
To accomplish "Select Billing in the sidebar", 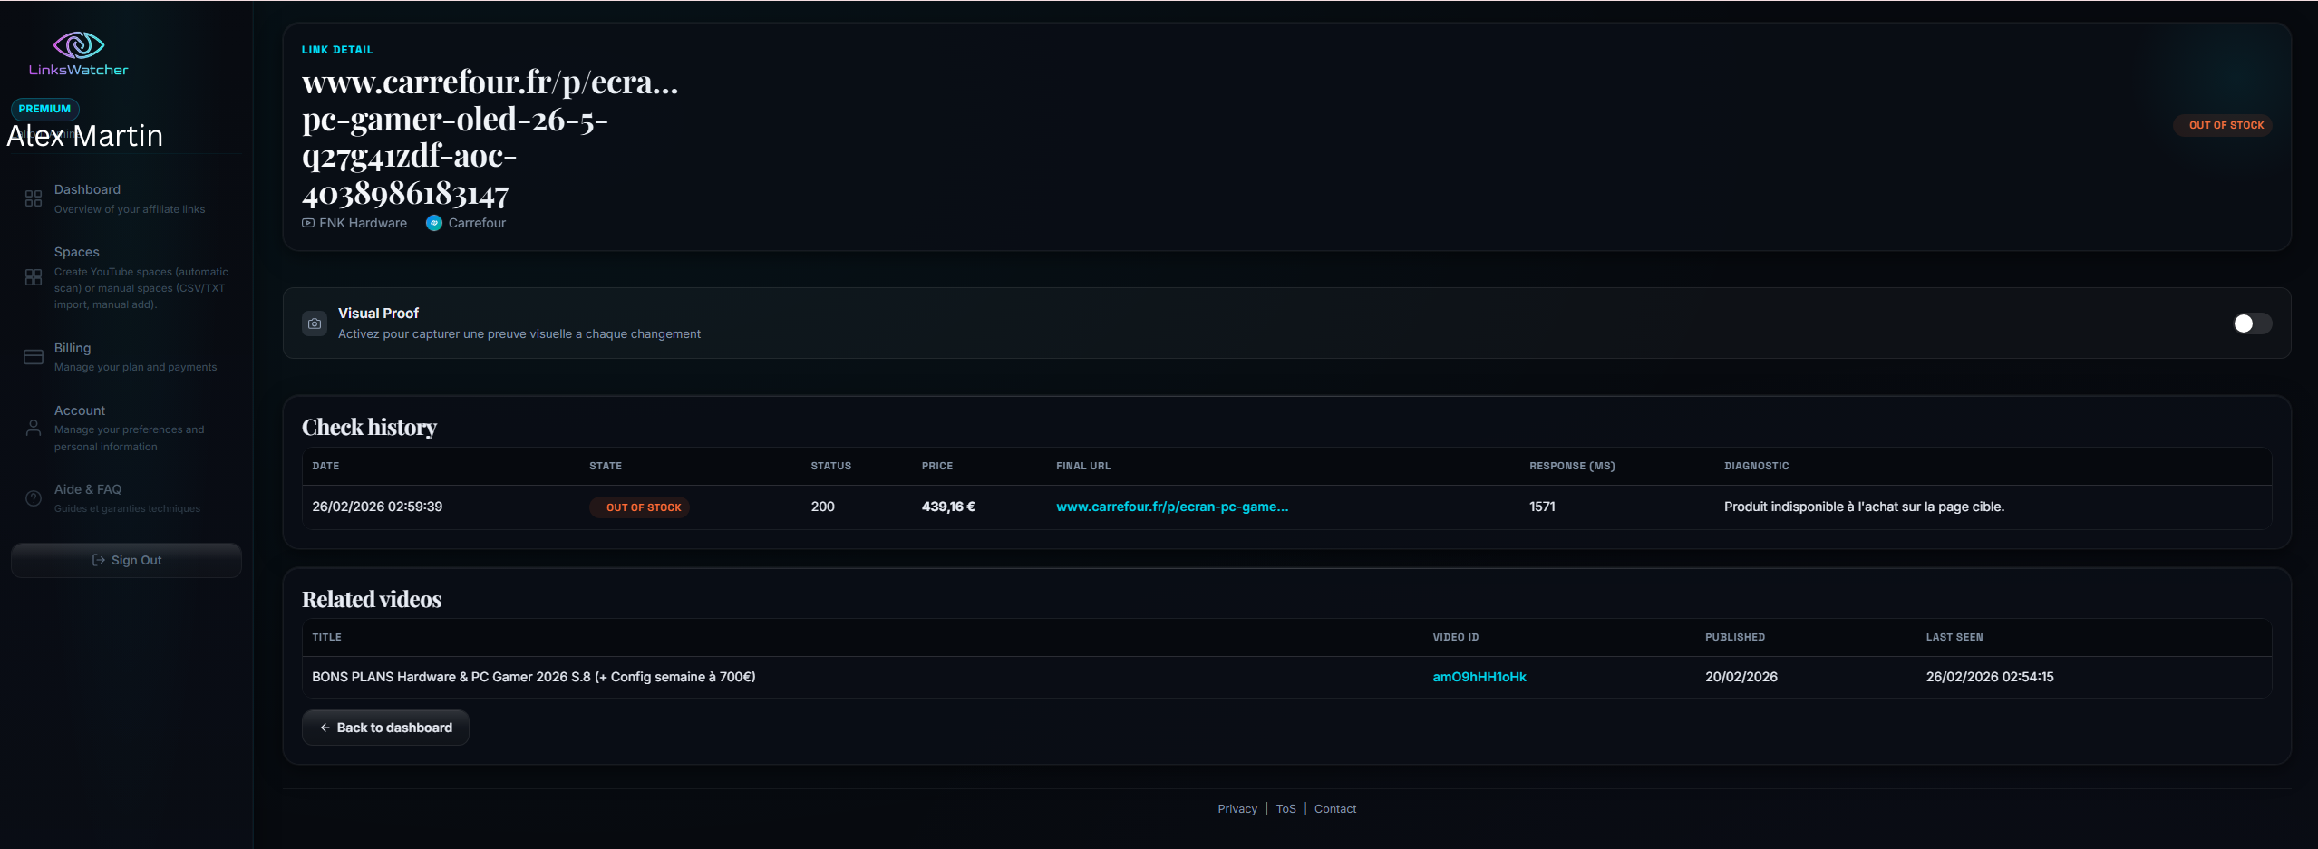I will (71, 348).
